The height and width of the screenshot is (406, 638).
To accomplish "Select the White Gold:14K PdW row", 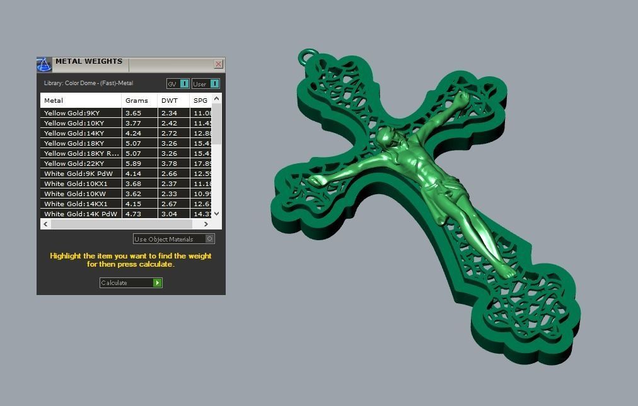I will pos(125,214).
